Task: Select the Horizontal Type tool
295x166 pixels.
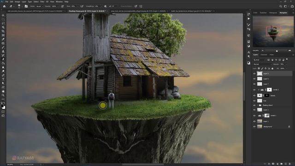Action: pyautogui.click(x=3, y=79)
